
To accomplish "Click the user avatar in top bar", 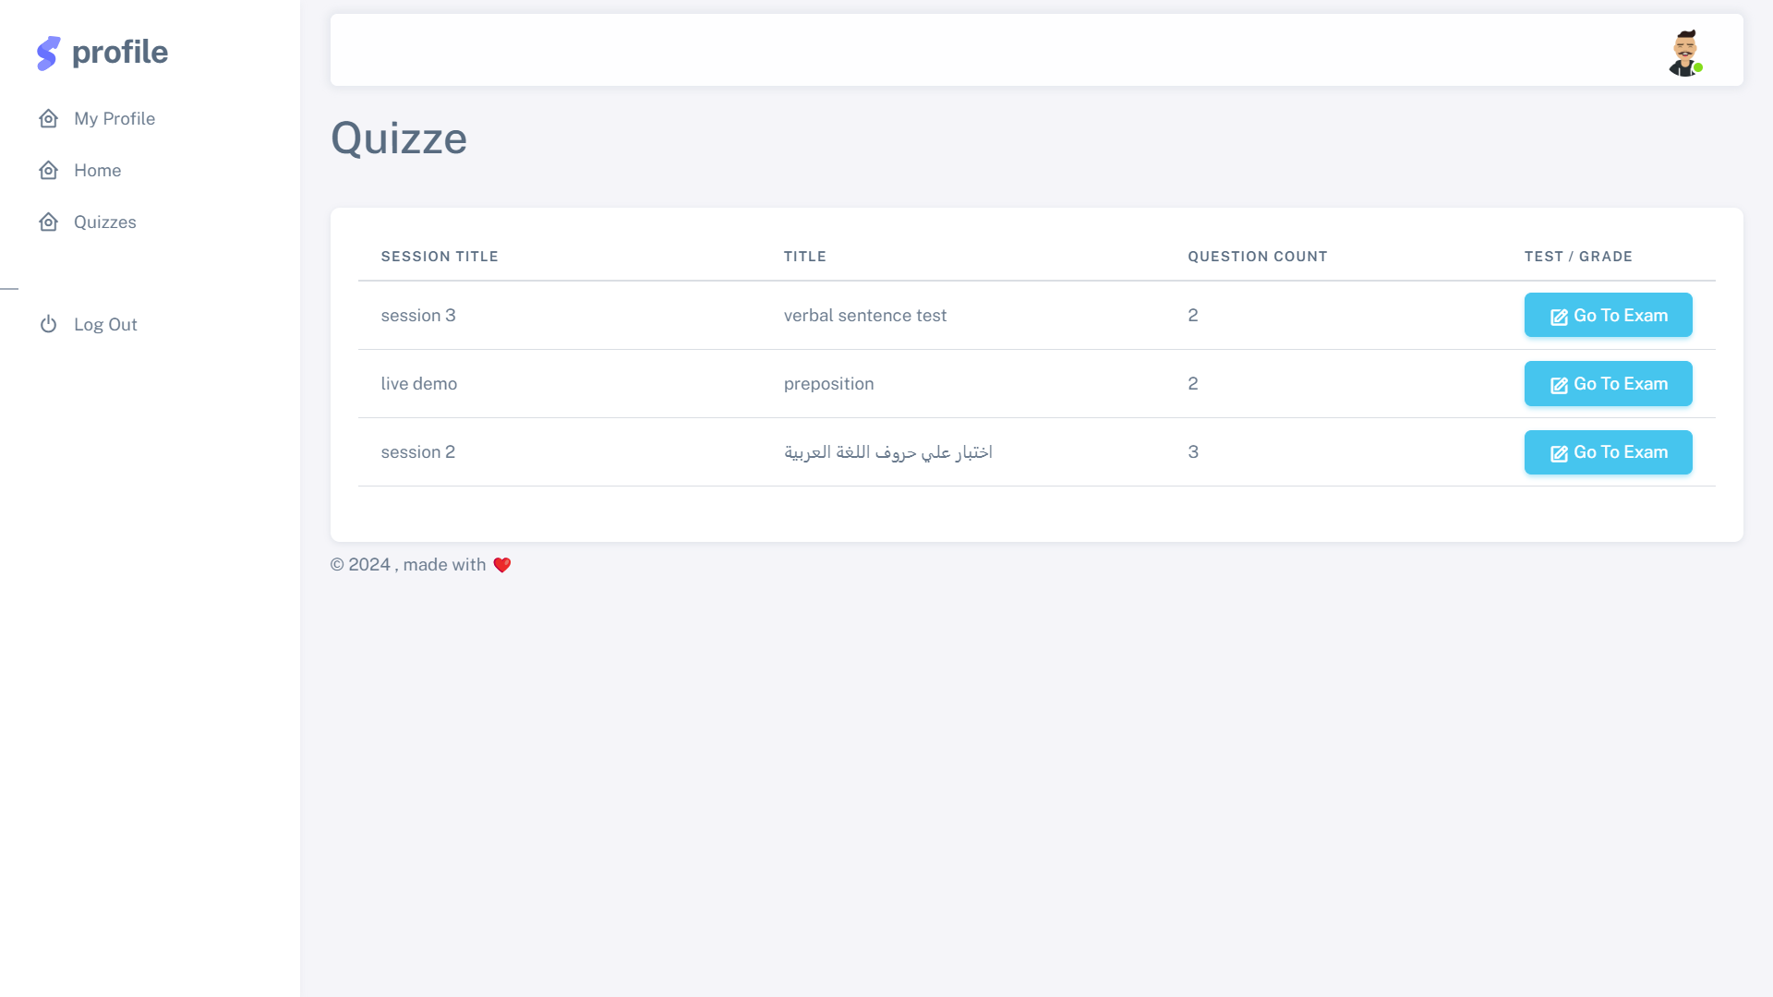I will pos(1685,53).
